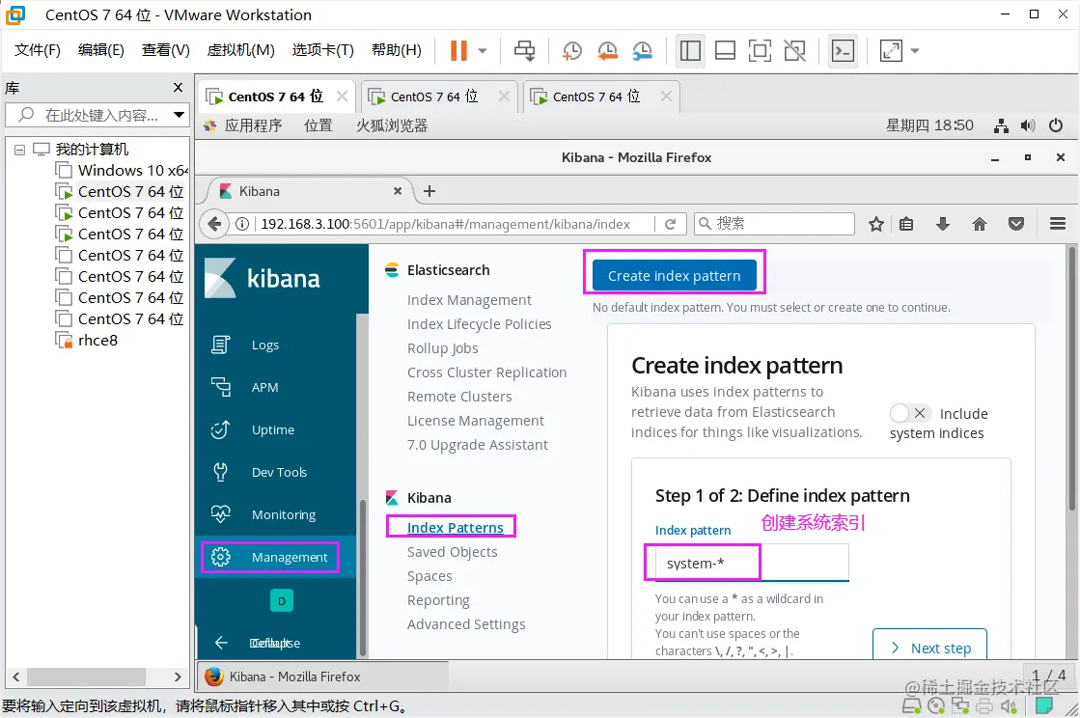The image size is (1080, 718).
Task: Click the Firefox address bar URL
Action: coord(446,224)
